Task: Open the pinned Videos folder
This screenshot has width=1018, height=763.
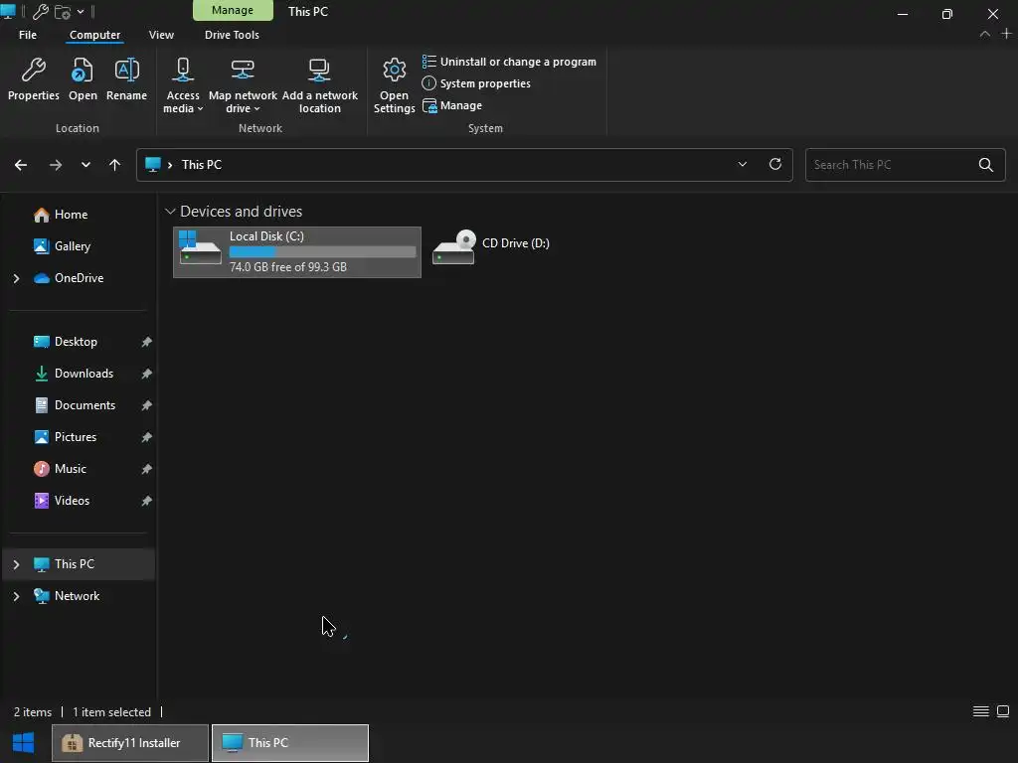Action: [x=72, y=501]
